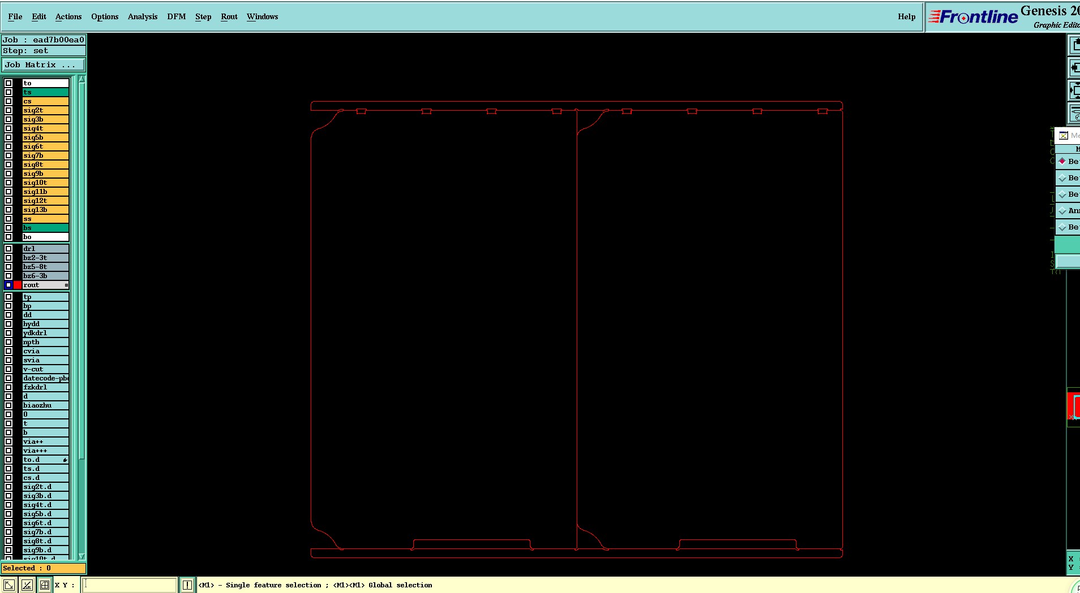Toggle the checkbox for layer bz5-8t
This screenshot has width=1080, height=593.
click(x=8, y=267)
